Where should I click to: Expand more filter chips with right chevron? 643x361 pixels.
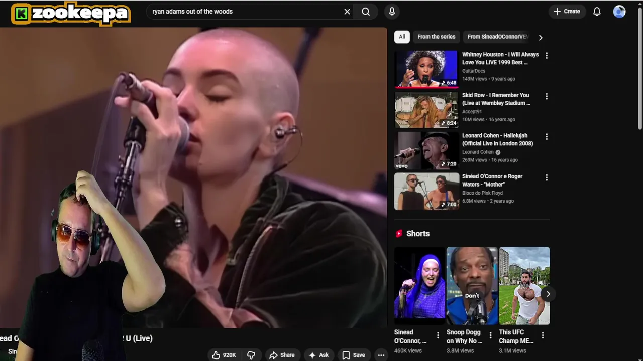(x=541, y=37)
